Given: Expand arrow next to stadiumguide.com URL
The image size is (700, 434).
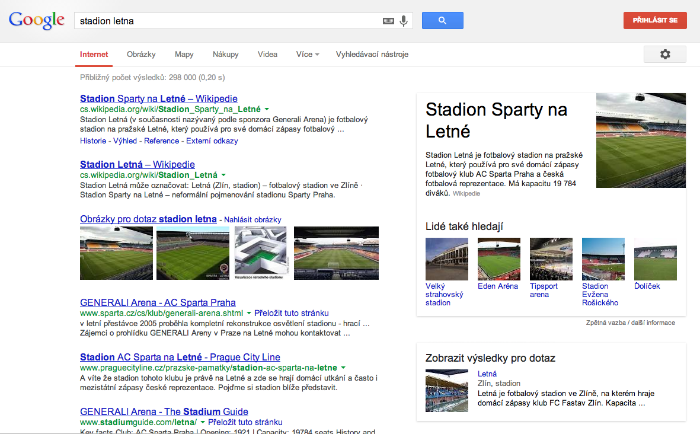Looking at the screenshot, I should (203, 422).
